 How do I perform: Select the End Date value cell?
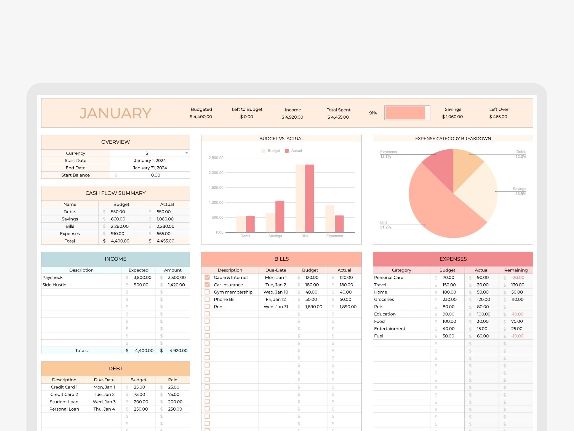click(150, 168)
